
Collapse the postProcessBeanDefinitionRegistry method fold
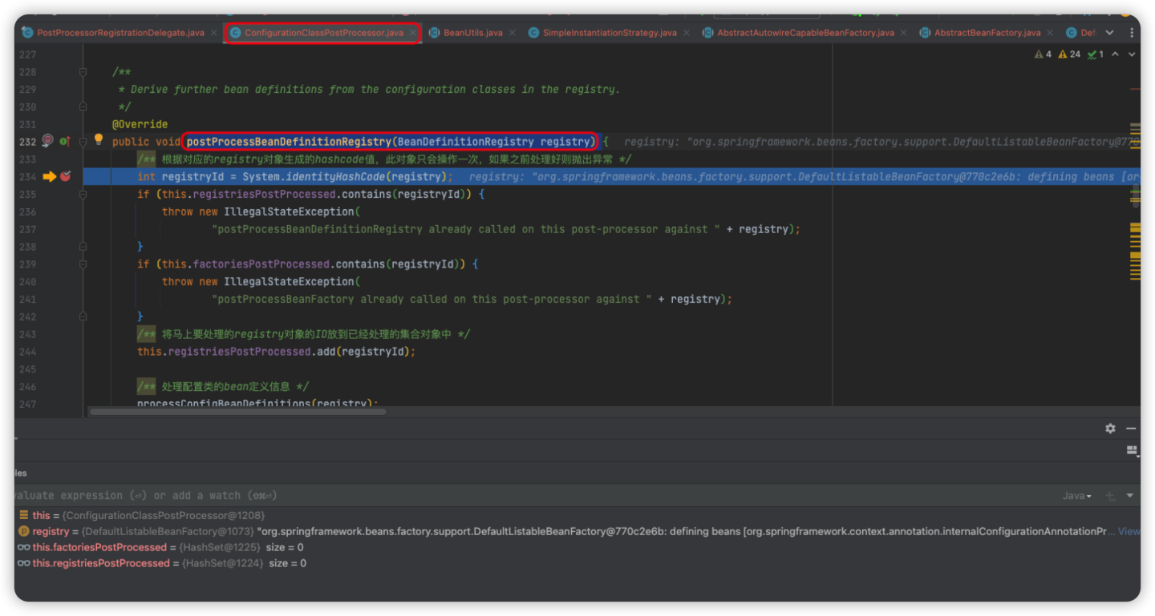83,142
